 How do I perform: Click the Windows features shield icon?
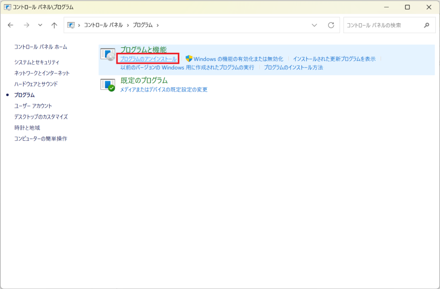189,58
